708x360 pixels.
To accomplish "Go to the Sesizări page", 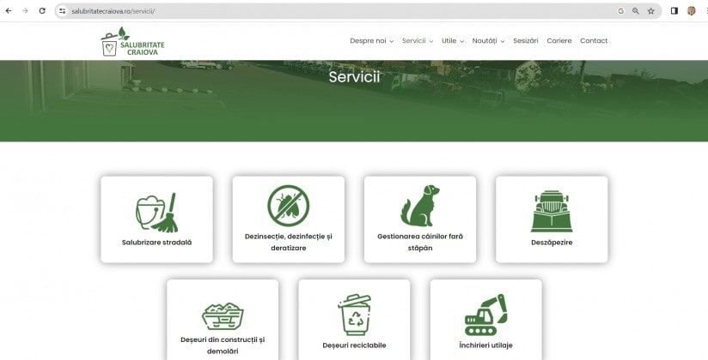I will click(525, 41).
